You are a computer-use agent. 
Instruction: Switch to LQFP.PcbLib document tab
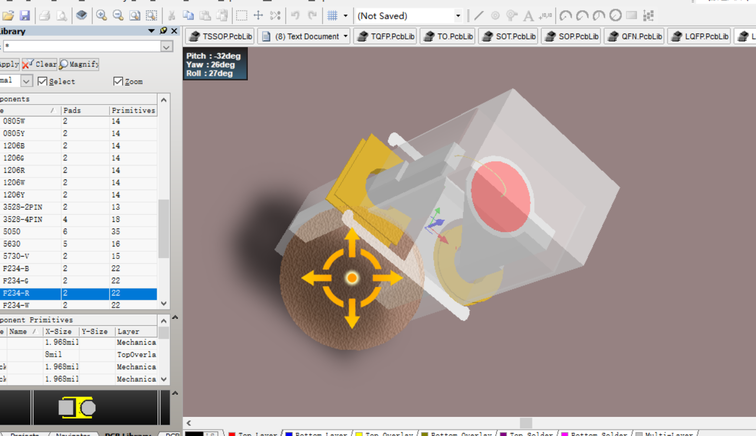(x=700, y=37)
